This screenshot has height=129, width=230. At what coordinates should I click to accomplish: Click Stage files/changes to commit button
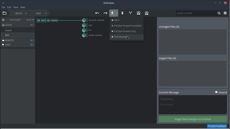tap(193, 119)
